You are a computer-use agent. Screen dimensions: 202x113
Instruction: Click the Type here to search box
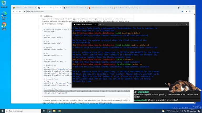(23, 111)
